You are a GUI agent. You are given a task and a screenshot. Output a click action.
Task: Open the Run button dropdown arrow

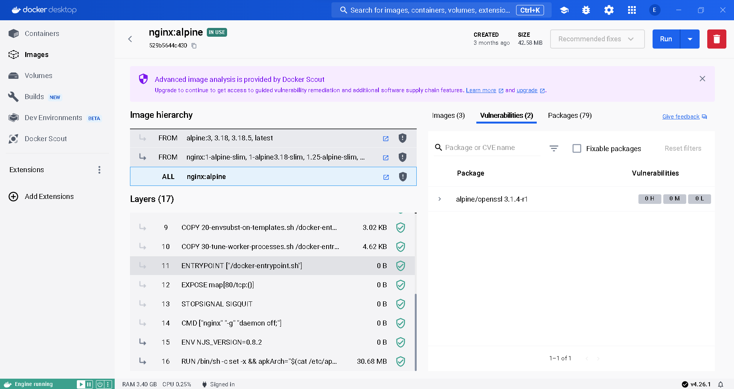690,39
